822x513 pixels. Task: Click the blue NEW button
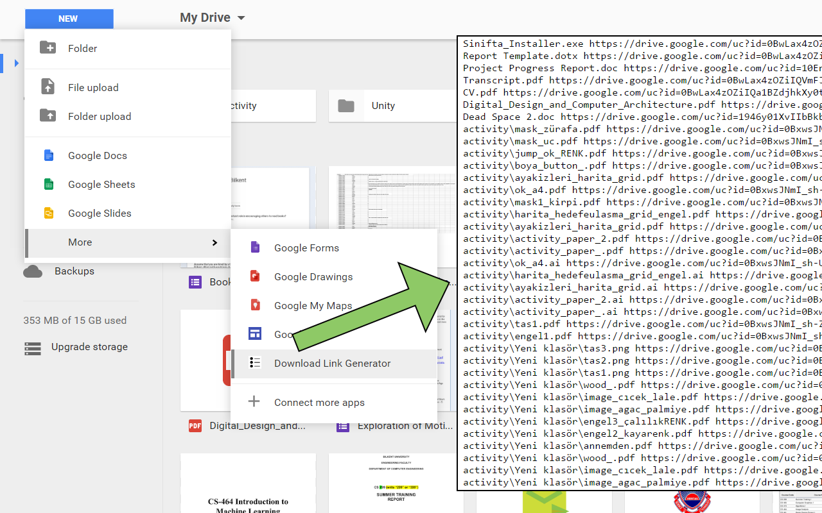[68, 19]
